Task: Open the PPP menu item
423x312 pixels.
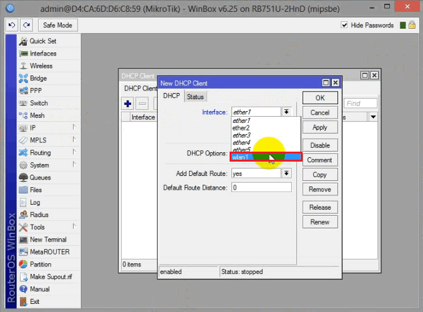Action: (x=49, y=90)
